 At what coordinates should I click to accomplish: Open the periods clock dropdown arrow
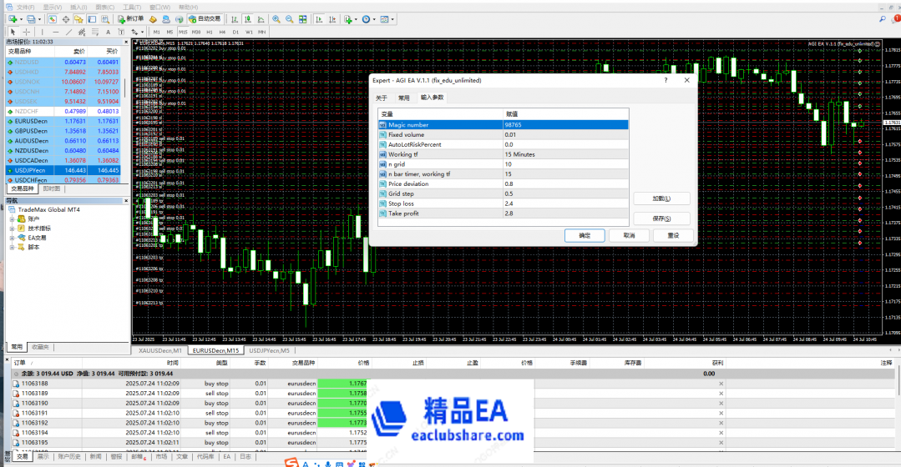point(374,19)
